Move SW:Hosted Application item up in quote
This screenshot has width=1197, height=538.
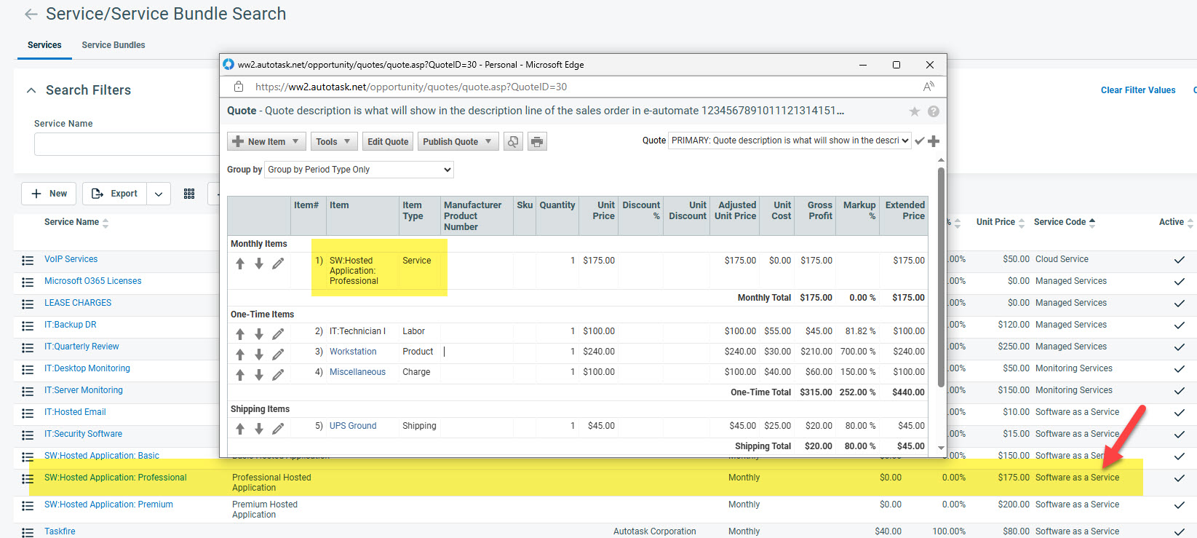point(240,264)
